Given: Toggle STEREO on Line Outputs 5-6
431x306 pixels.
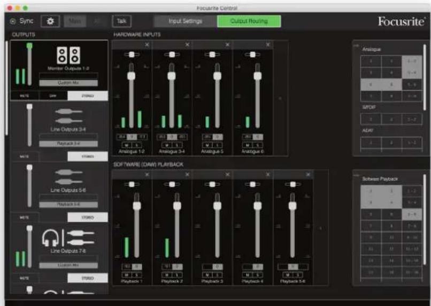Looking at the screenshot, I should pyautogui.click(x=88, y=217).
